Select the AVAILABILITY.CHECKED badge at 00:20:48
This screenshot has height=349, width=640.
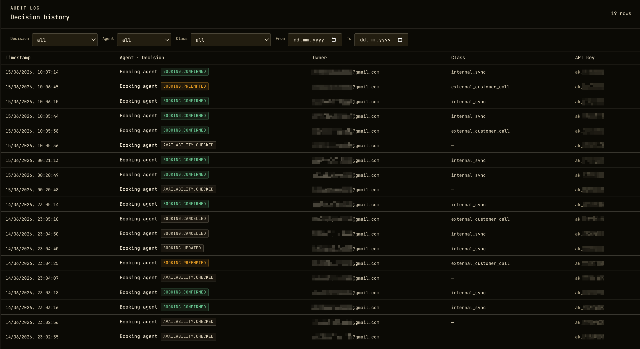tap(188, 189)
